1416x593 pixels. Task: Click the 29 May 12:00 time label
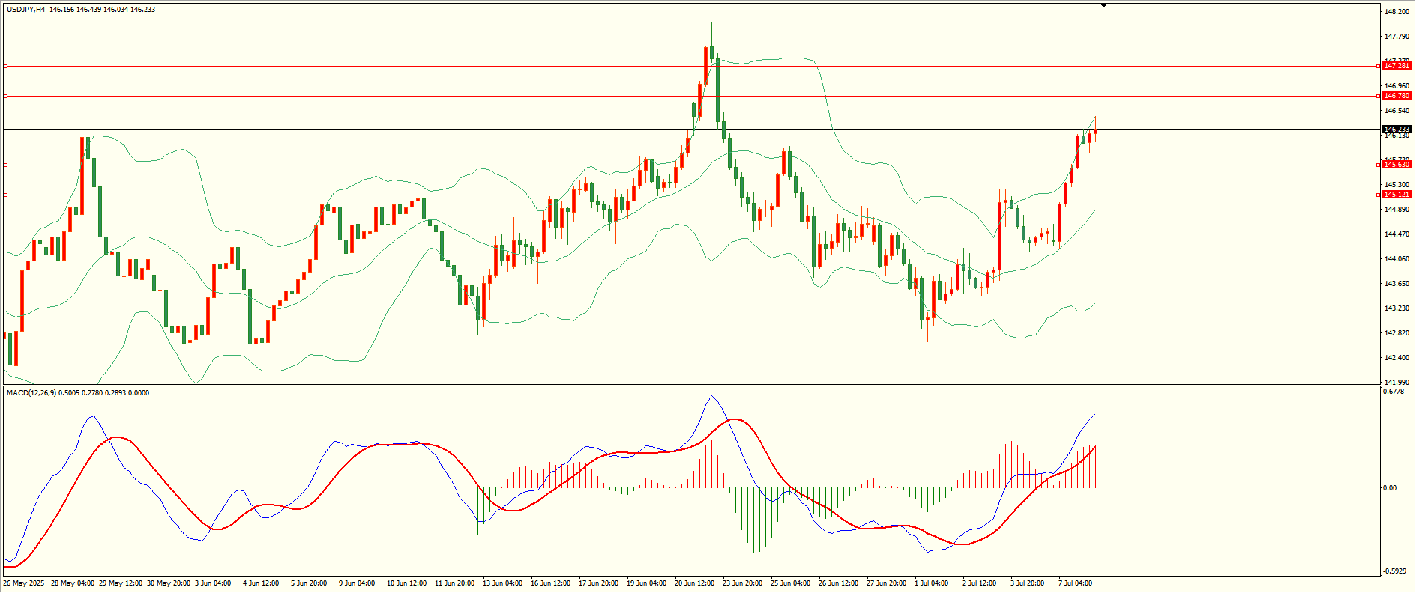tap(121, 583)
